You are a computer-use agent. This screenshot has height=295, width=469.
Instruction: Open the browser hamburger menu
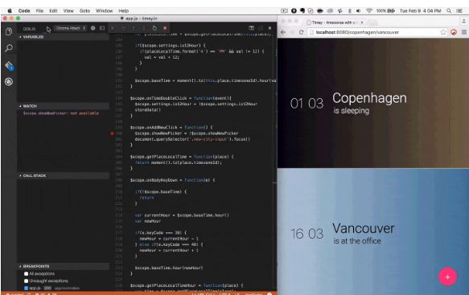464,32
